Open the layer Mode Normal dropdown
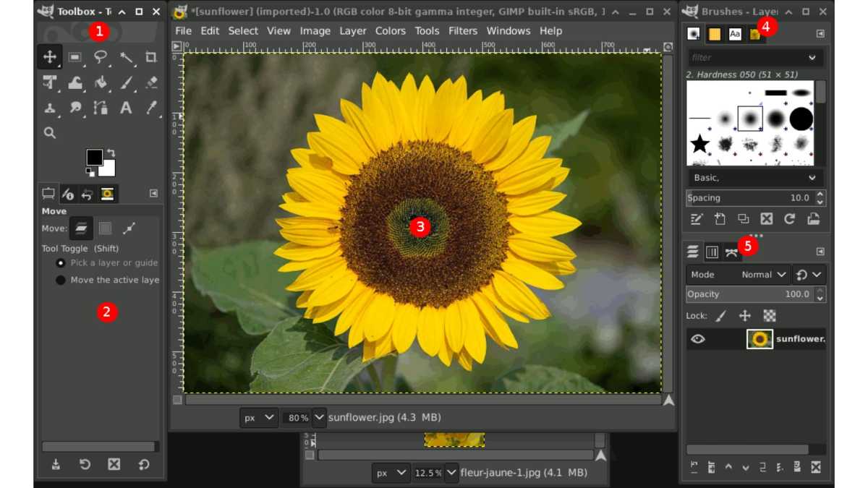Image resolution: width=868 pixels, height=488 pixels. click(x=738, y=275)
